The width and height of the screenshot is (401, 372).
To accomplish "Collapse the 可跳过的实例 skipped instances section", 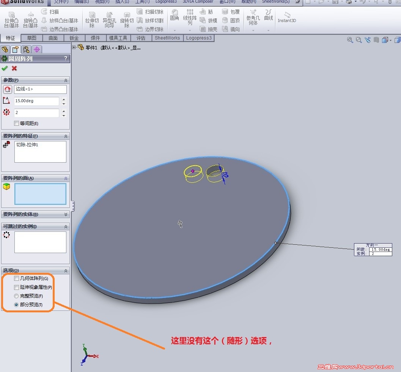I will (x=66, y=227).
